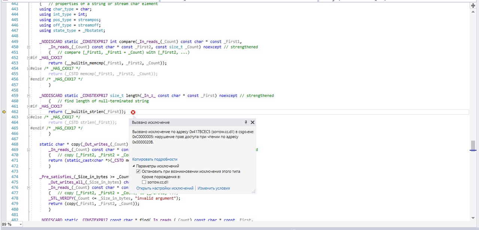Uncheck break when this exception type occurs
Viewport: 479px width, 230px height.
tap(138, 171)
